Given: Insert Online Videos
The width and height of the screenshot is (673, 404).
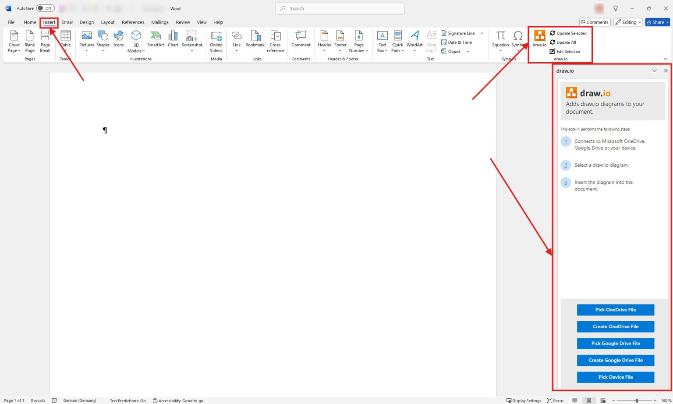Looking at the screenshot, I should point(216,42).
